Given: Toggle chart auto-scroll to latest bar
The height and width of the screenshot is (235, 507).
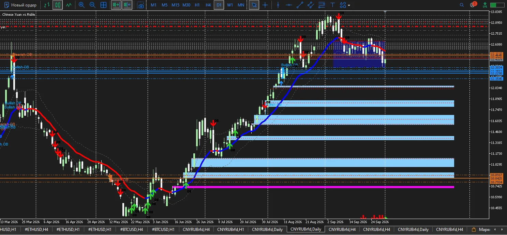Looking at the screenshot, I should (x=117, y=5).
